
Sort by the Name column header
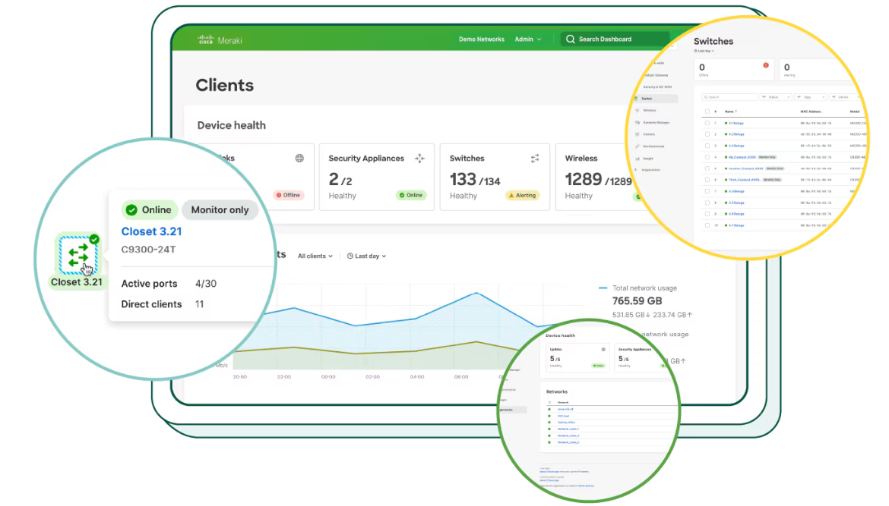click(x=731, y=112)
